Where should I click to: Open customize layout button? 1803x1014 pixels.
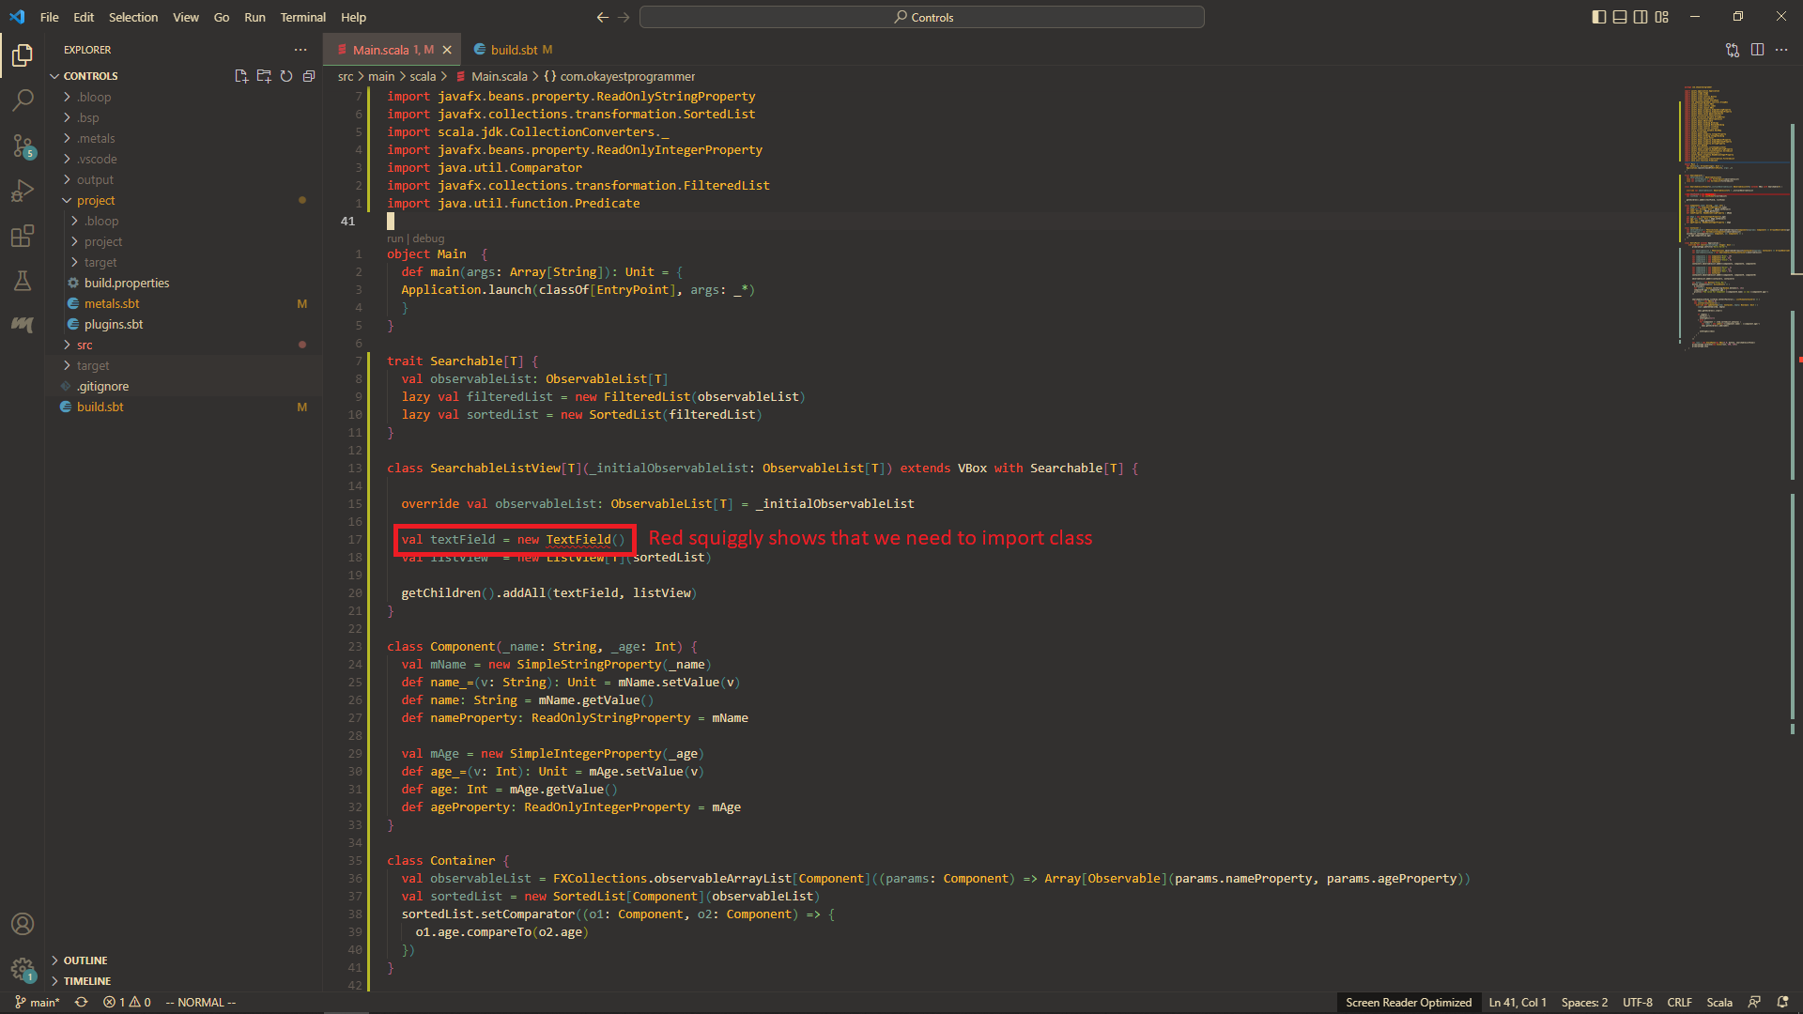click(x=1662, y=17)
